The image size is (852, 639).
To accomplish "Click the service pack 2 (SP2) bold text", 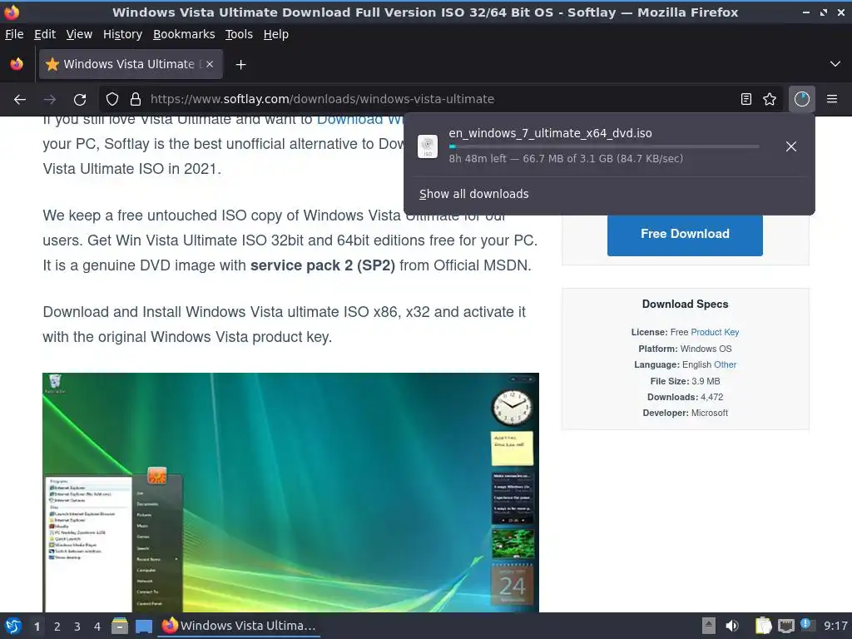I will [x=323, y=265].
